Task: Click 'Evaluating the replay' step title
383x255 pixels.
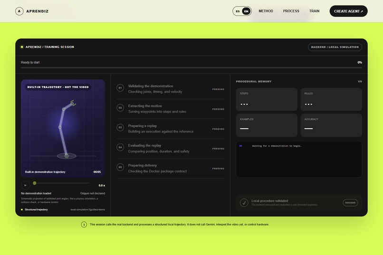Action: click(x=144, y=145)
